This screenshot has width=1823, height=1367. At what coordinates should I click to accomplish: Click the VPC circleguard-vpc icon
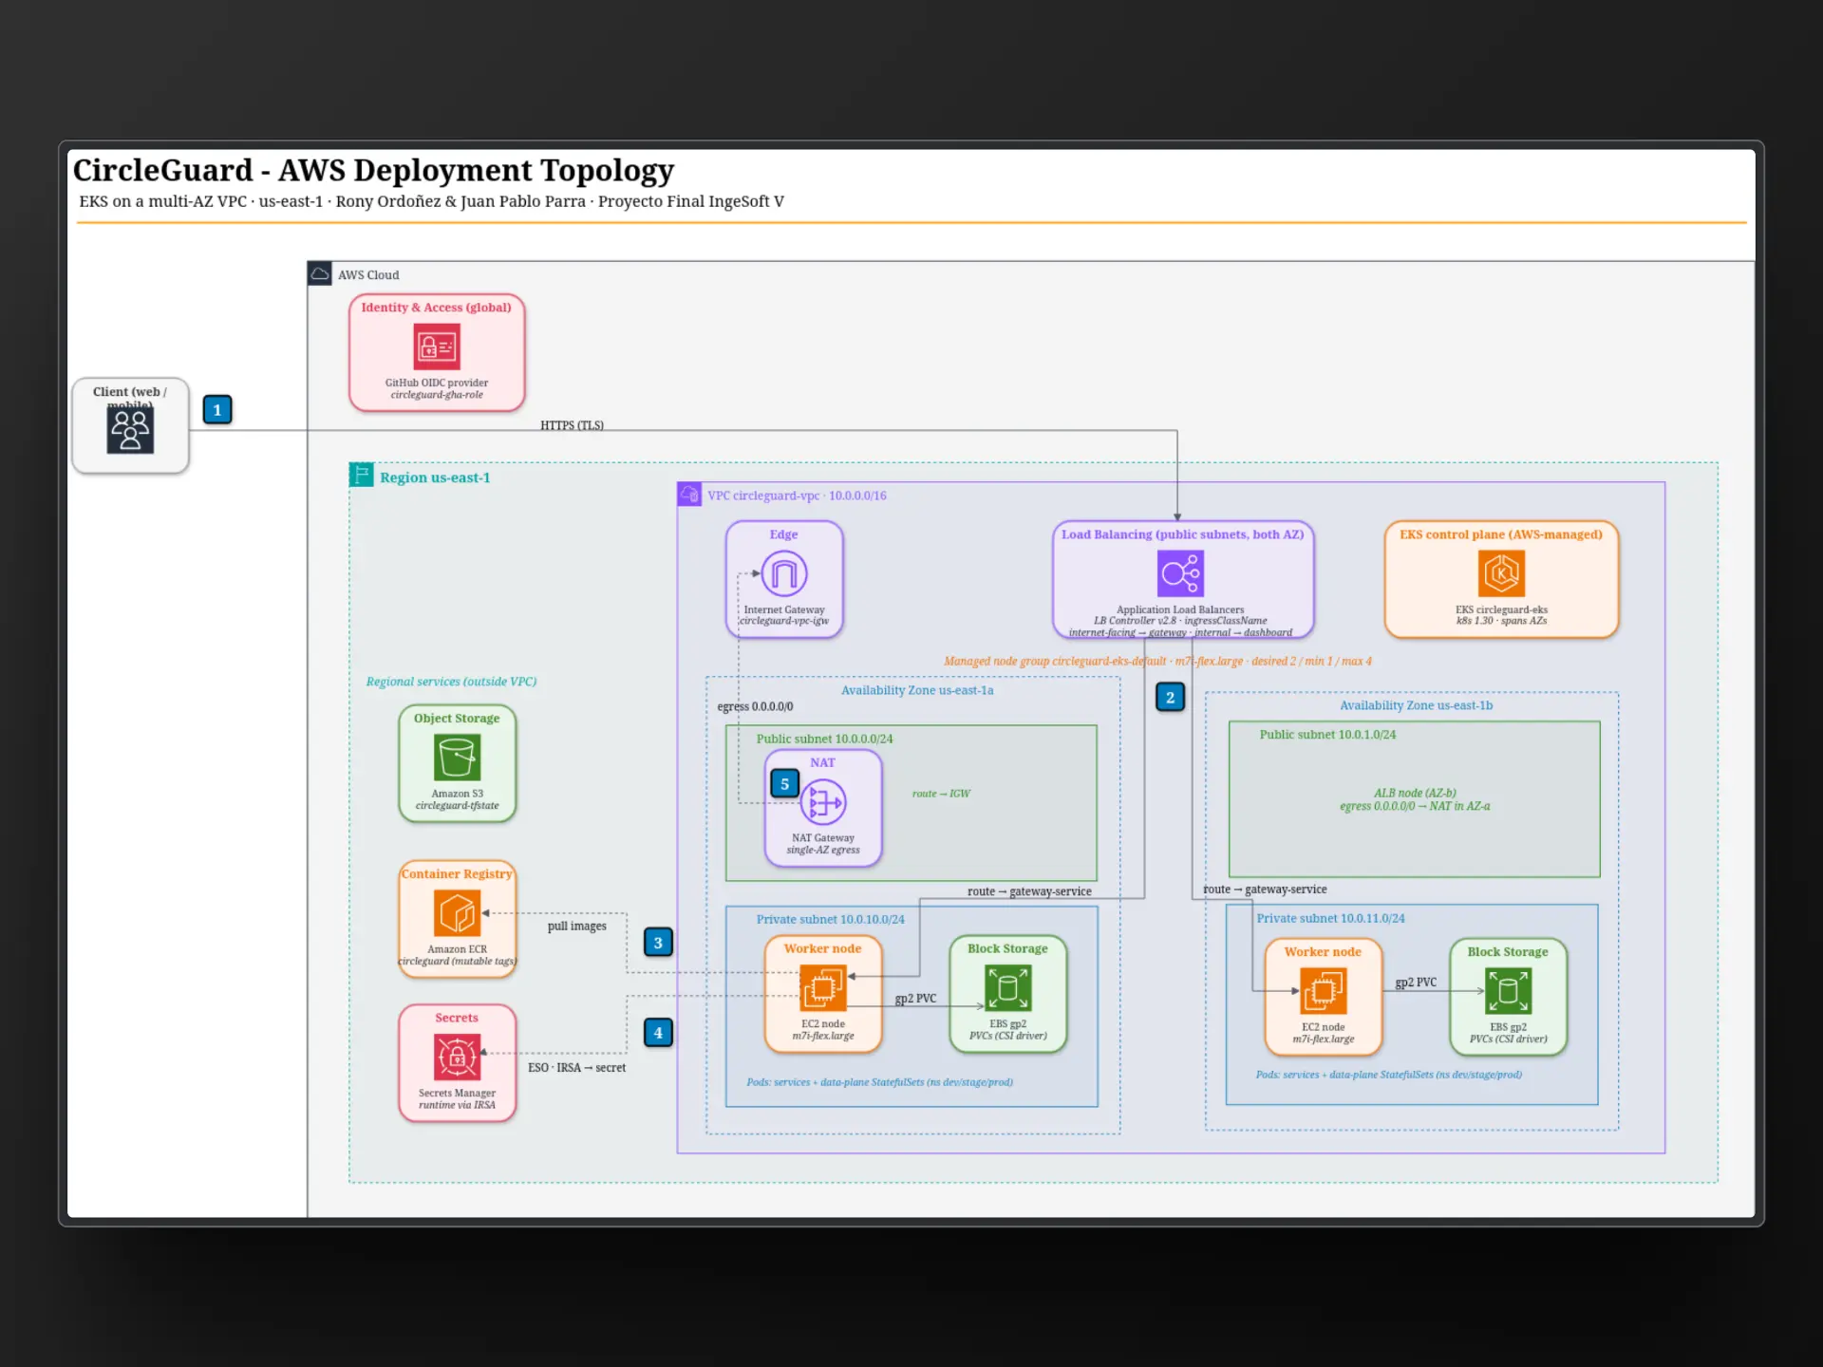click(x=689, y=495)
